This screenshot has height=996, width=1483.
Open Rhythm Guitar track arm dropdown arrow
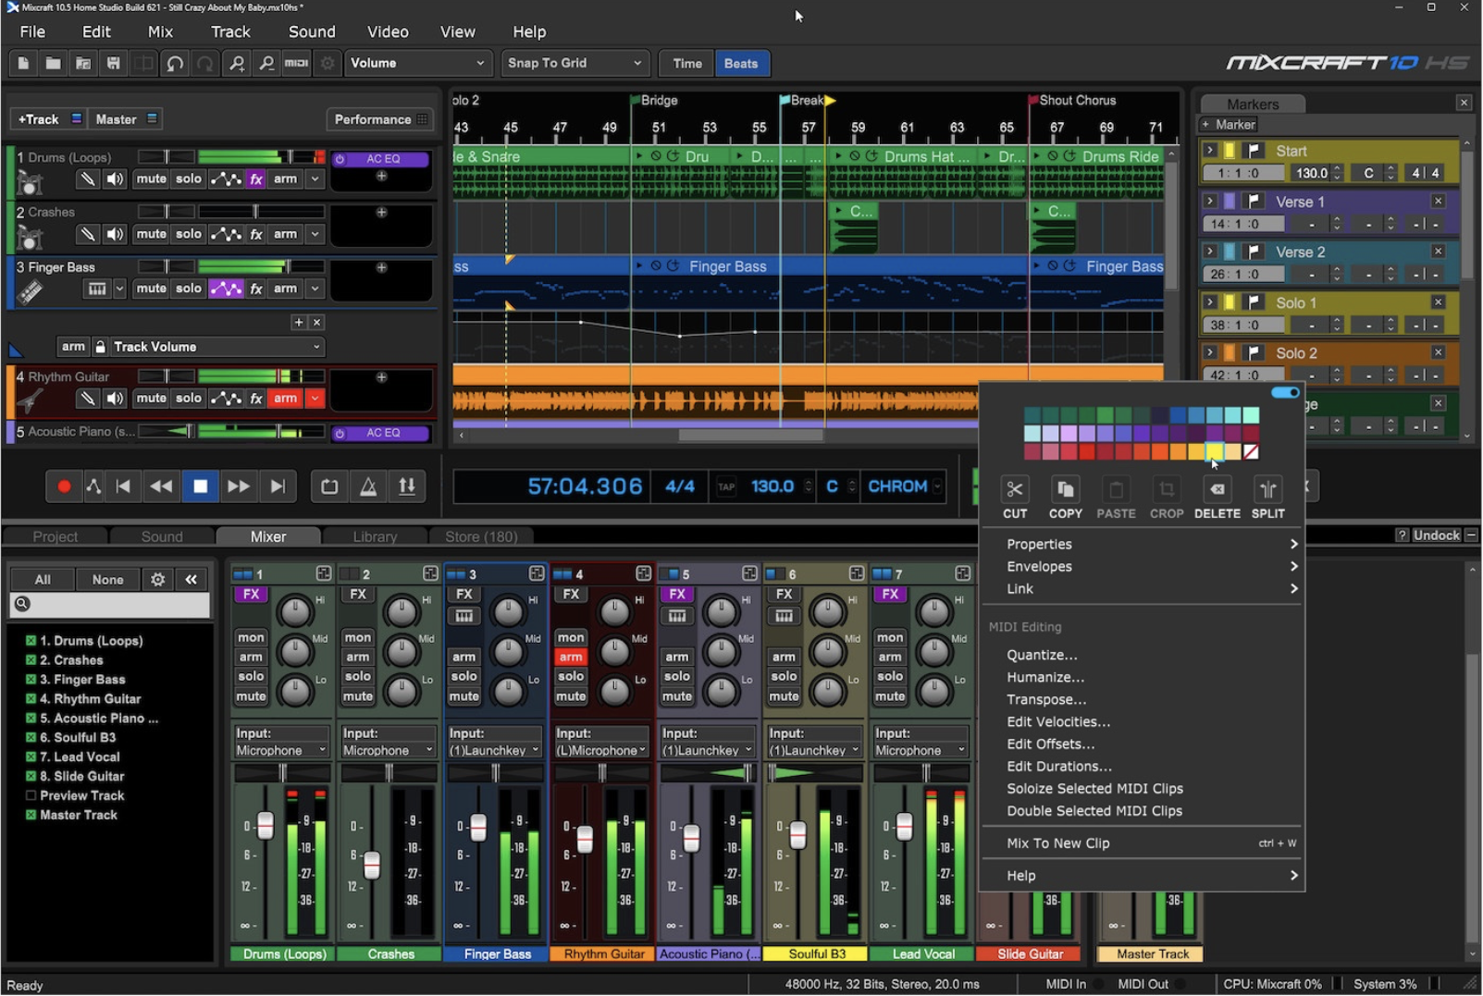pos(315,399)
